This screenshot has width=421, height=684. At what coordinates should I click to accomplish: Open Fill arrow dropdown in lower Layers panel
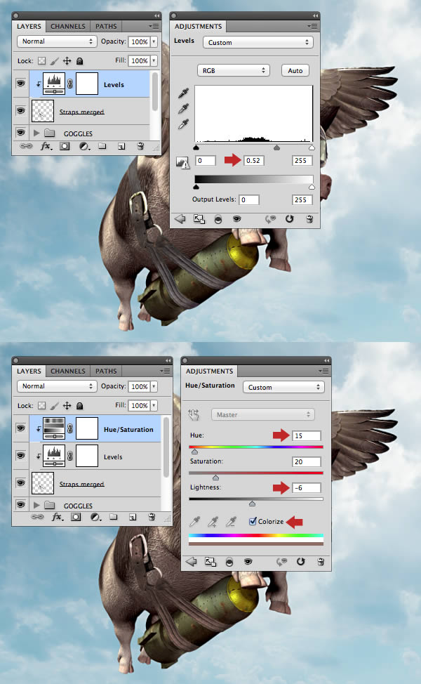(x=154, y=405)
